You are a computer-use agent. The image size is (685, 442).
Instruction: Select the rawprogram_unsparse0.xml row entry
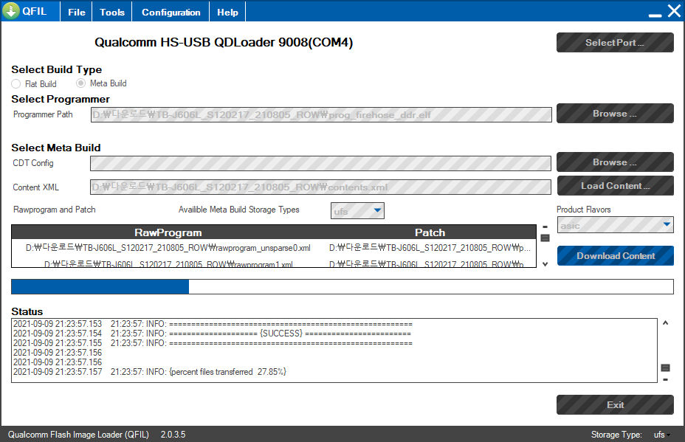click(x=168, y=248)
